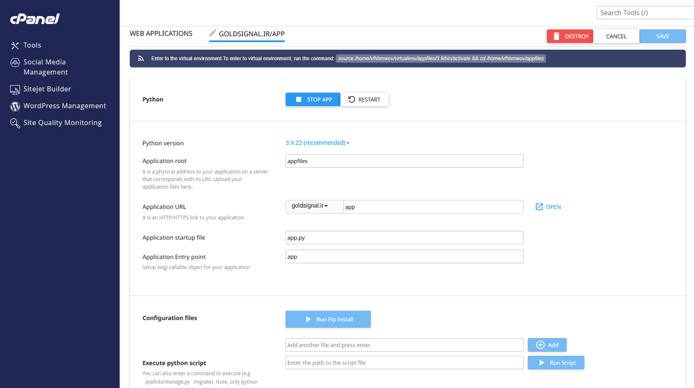Switch to the WEB APPLICATIONS tab
Viewport: 694px width, 388px height.
[x=161, y=34]
